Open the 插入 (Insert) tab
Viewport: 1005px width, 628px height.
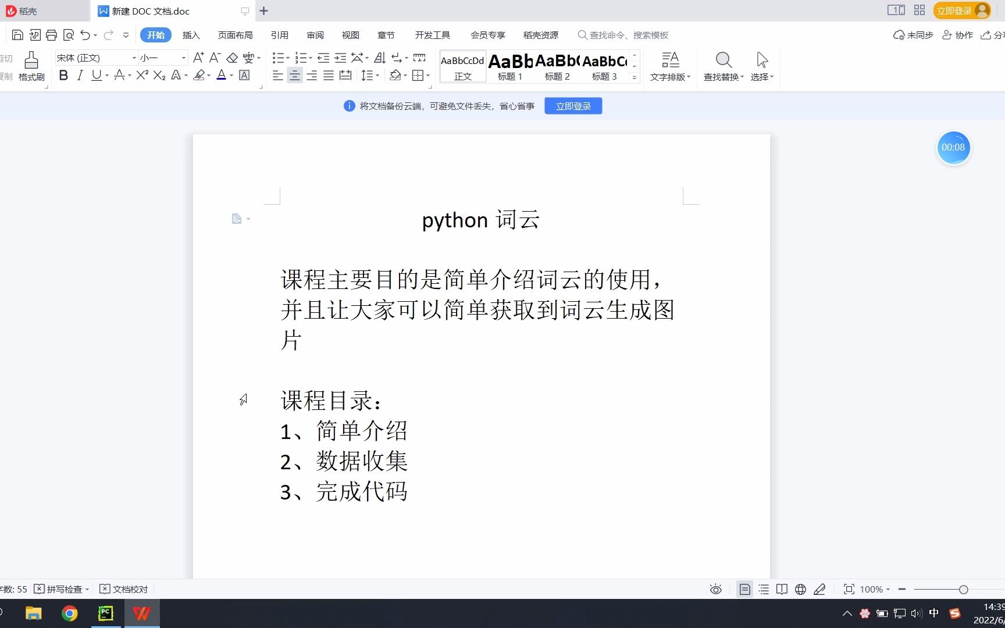191,35
